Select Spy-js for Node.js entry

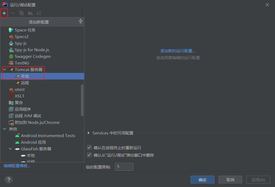point(42,50)
